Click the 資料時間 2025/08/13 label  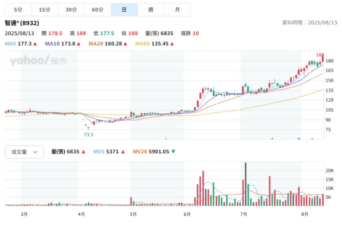tap(310, 22)
